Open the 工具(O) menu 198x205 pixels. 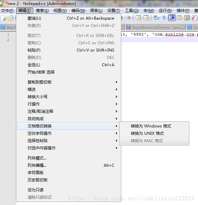tap(132, 11)
